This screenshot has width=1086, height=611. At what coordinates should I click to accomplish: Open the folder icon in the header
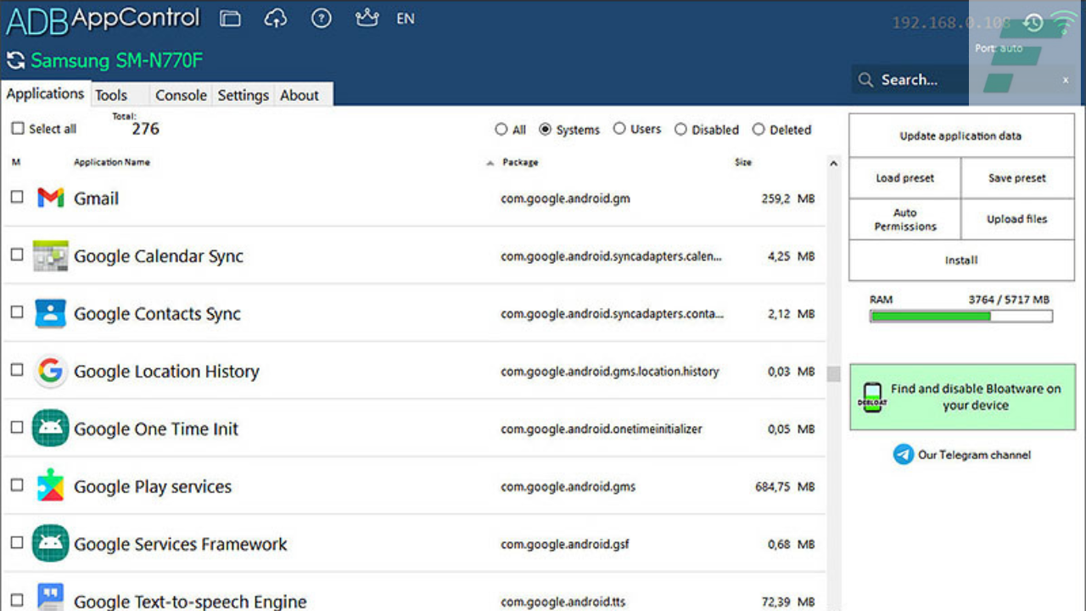pos(230,18)
